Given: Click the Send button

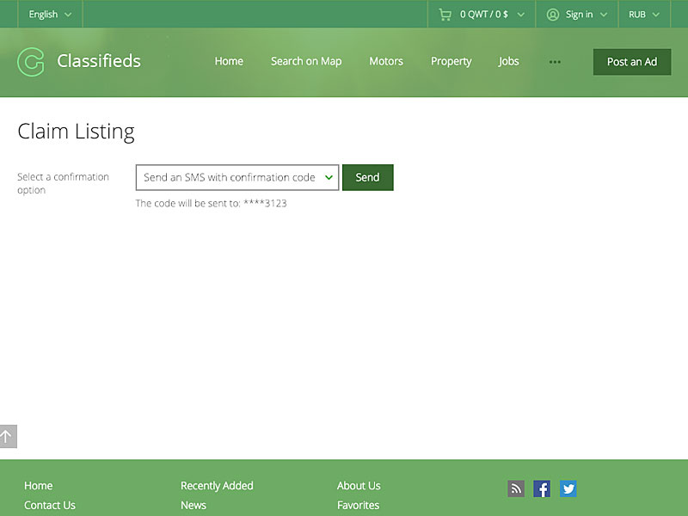Looking at the screenshot, I should pos(368,177).
